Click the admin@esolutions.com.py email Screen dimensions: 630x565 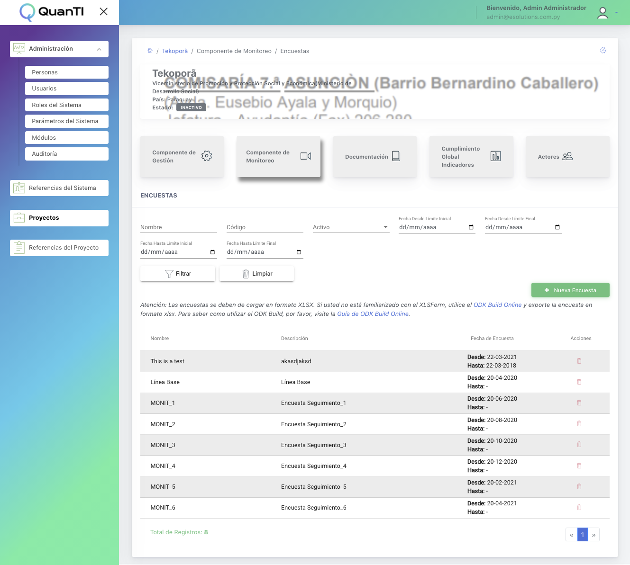(523, 17)
